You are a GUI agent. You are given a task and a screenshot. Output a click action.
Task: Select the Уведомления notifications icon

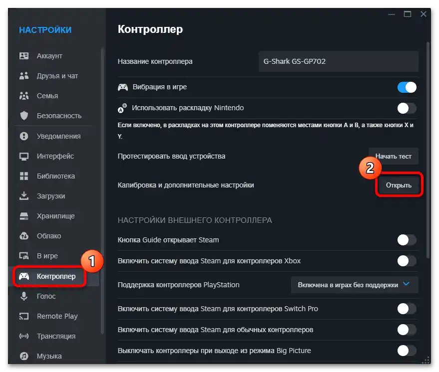click(23, 136)
